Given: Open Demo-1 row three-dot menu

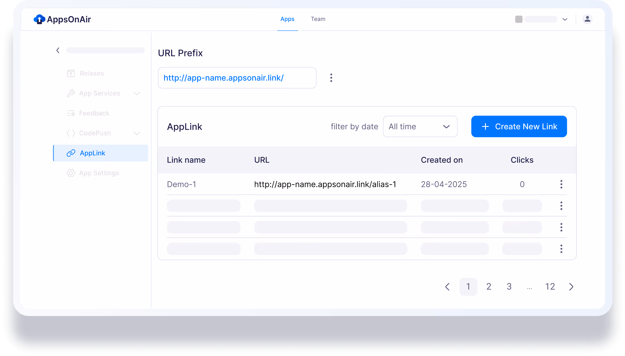Looking at the screenshot, I should (x=561, y=184).
